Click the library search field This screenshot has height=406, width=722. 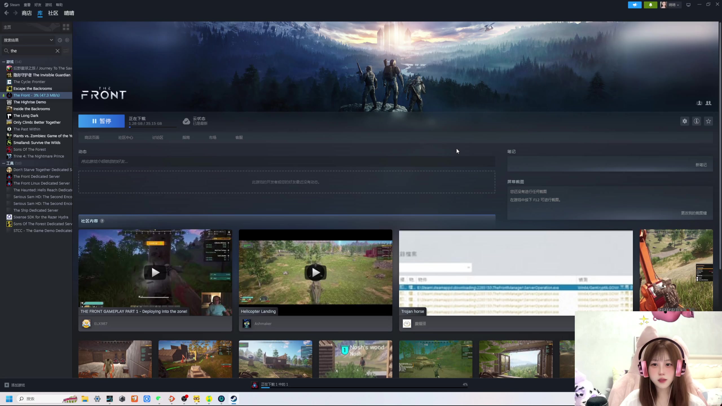(32, 51)
